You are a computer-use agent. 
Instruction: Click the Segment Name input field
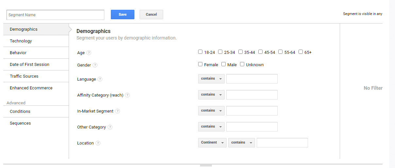click(x=55, y=15)
